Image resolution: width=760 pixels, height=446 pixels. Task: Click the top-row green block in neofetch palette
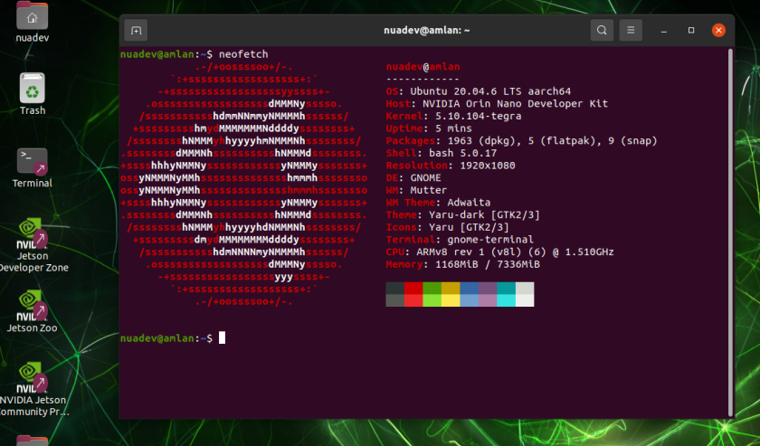pyautogui.click(x=432, y=289)
